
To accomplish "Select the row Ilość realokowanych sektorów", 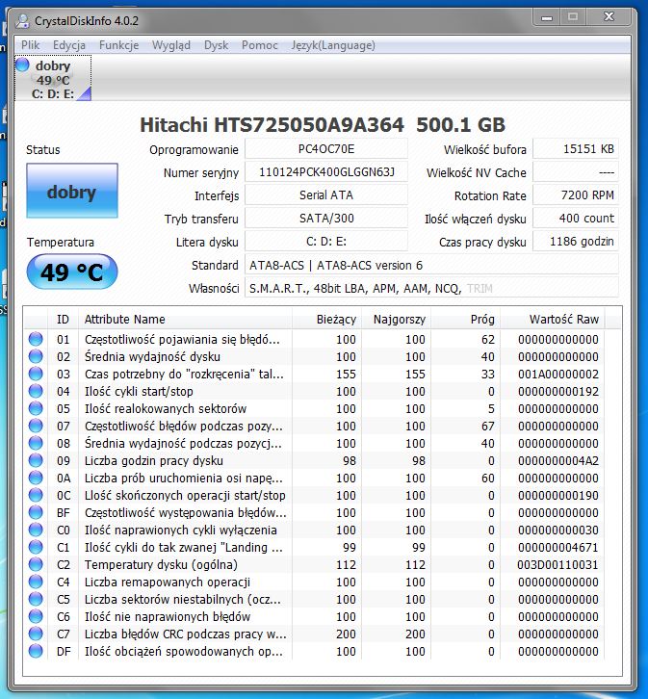I will click(314, 408).
